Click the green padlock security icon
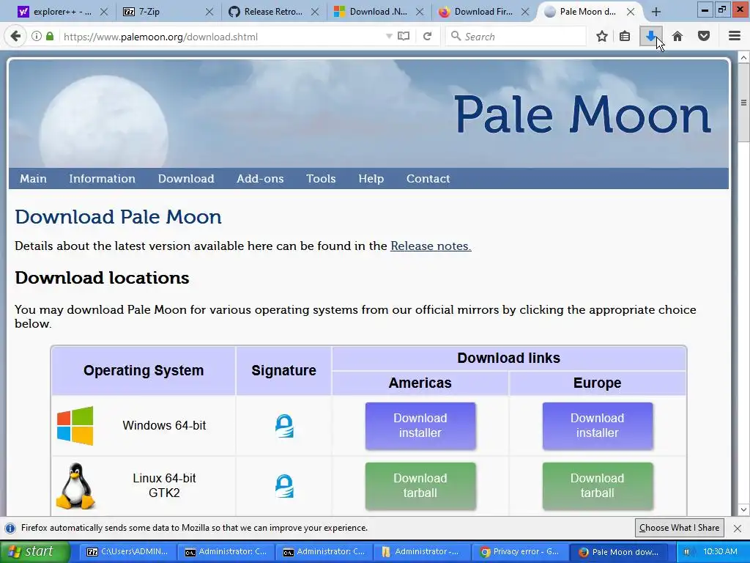This screenshot has height=563, width=750. click(x=50, y=37)
